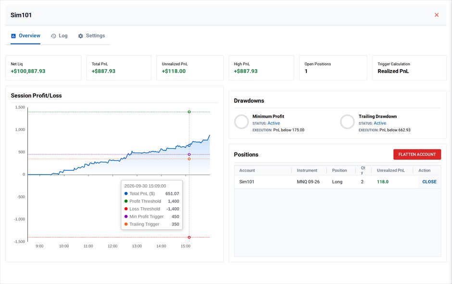The height and width of the screenshot is (284, 452).
Task: Click the Trailing Drawdown Active status text
Action: [x=380, y=123]
